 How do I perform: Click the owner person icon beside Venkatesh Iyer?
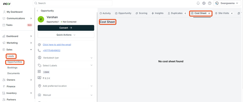[40, 58]
